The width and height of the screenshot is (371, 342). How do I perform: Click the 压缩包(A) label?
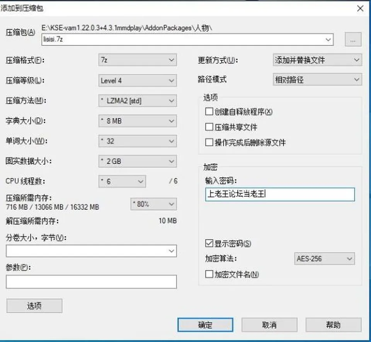click(x=20, y=32)
